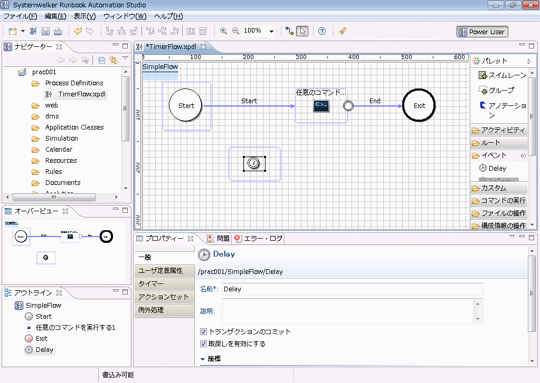Collapse イベント palette drawer

coord(499,155)
